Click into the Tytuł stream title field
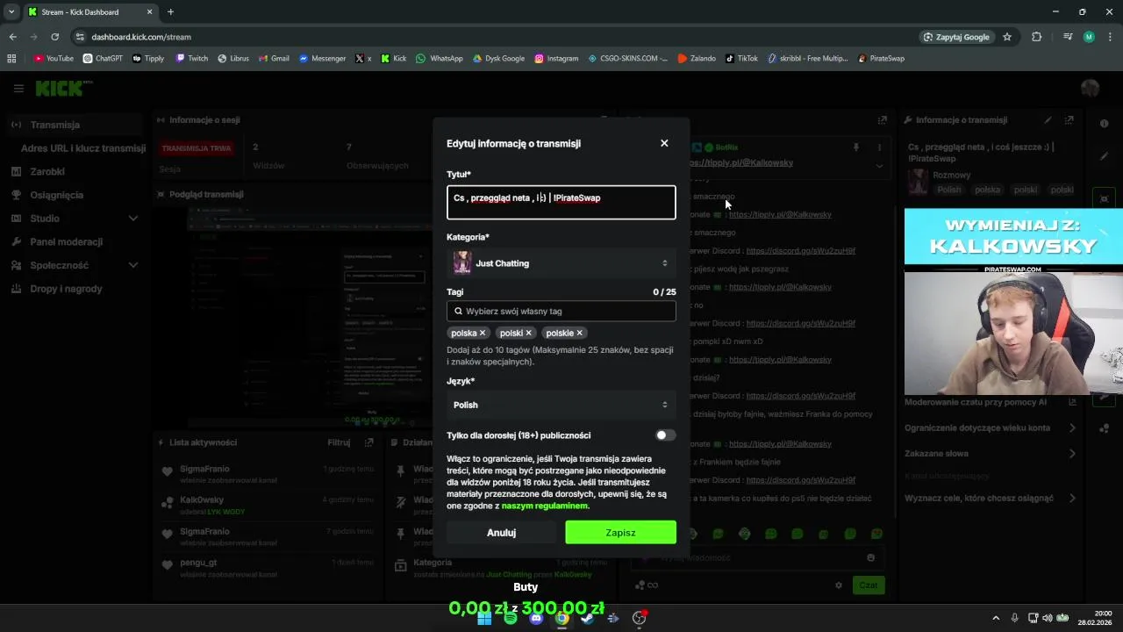Image resolution: width=1123 pixels, height=632 pixels. point(561,202)
